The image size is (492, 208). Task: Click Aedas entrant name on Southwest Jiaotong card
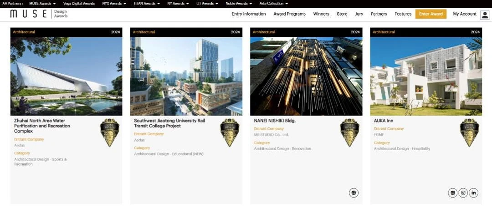[x=139, y=140]
